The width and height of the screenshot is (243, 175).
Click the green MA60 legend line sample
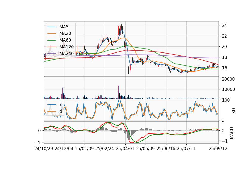(x=52, y=40)
